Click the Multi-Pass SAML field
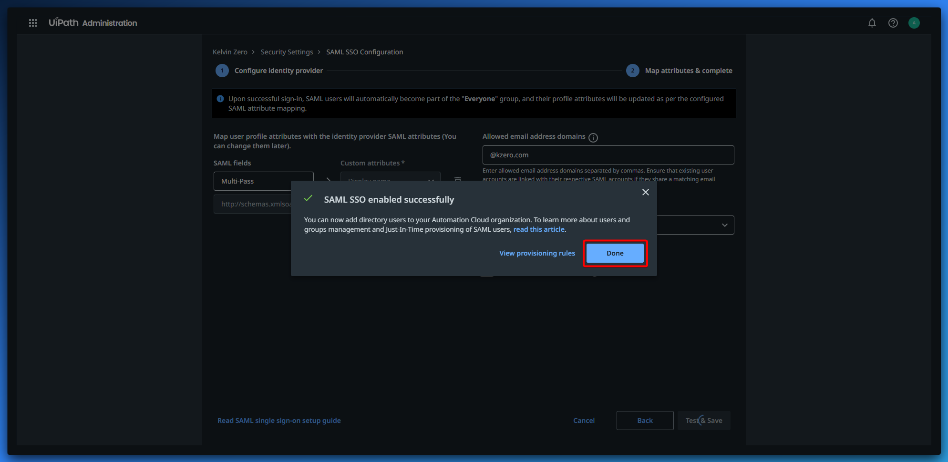This screenshot has height=462, width=948. (x=263, y=181)
